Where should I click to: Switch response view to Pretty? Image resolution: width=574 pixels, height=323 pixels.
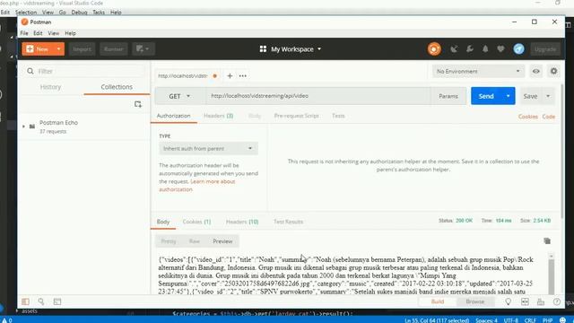(169, 241)
